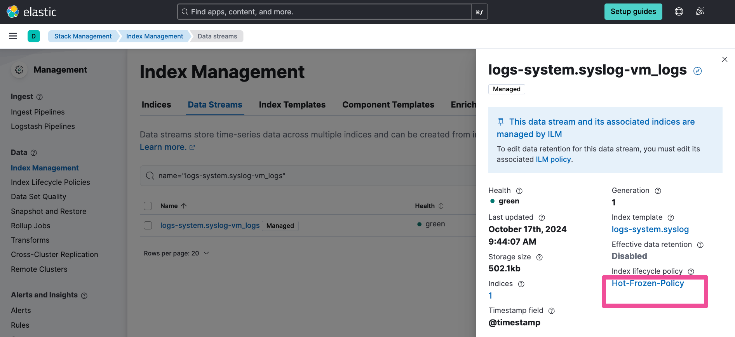The width and height of the screenshot is (735, 337).
Task: Open the Index Templates tab
Action: coord(292,105)
